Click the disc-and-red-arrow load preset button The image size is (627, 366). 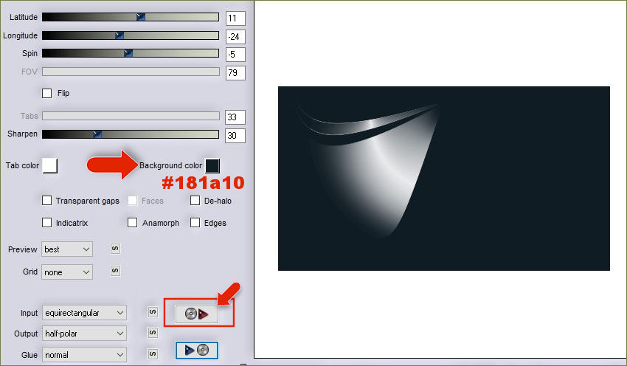pyautogui.click(x=197, y=314)
